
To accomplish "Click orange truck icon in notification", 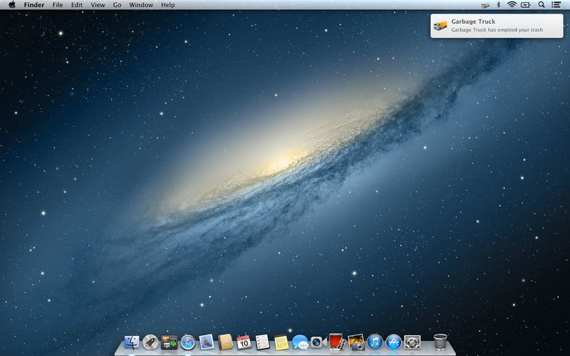I will tap(440, 26).
